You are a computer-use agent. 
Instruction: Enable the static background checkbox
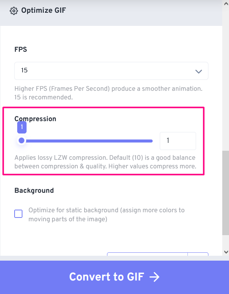18,214
